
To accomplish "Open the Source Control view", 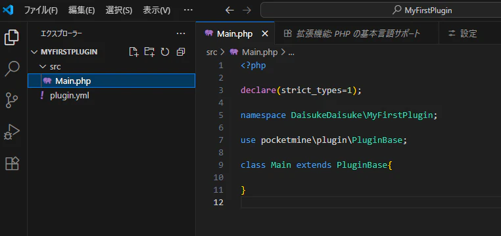I will point(12,100).
